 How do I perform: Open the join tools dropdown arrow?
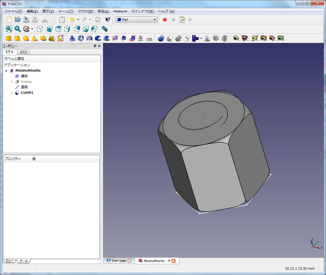point(201,38)
